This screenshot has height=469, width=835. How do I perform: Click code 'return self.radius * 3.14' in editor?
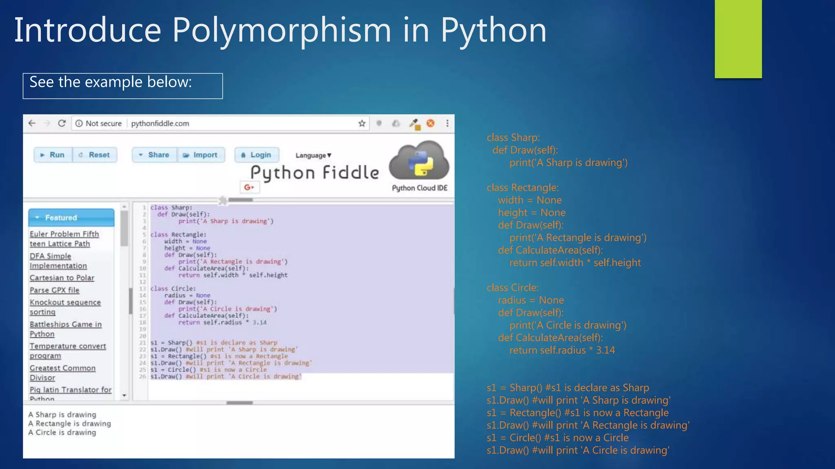coord(222,322)
